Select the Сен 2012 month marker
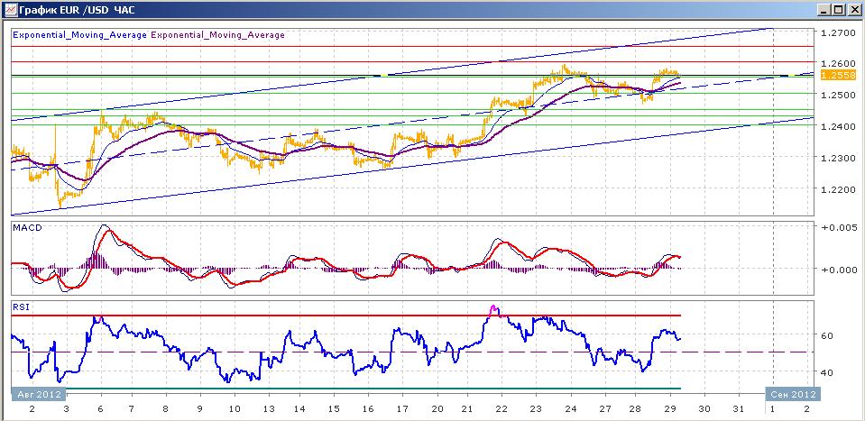This screenshot has height=421, width=865. point(793,394)
